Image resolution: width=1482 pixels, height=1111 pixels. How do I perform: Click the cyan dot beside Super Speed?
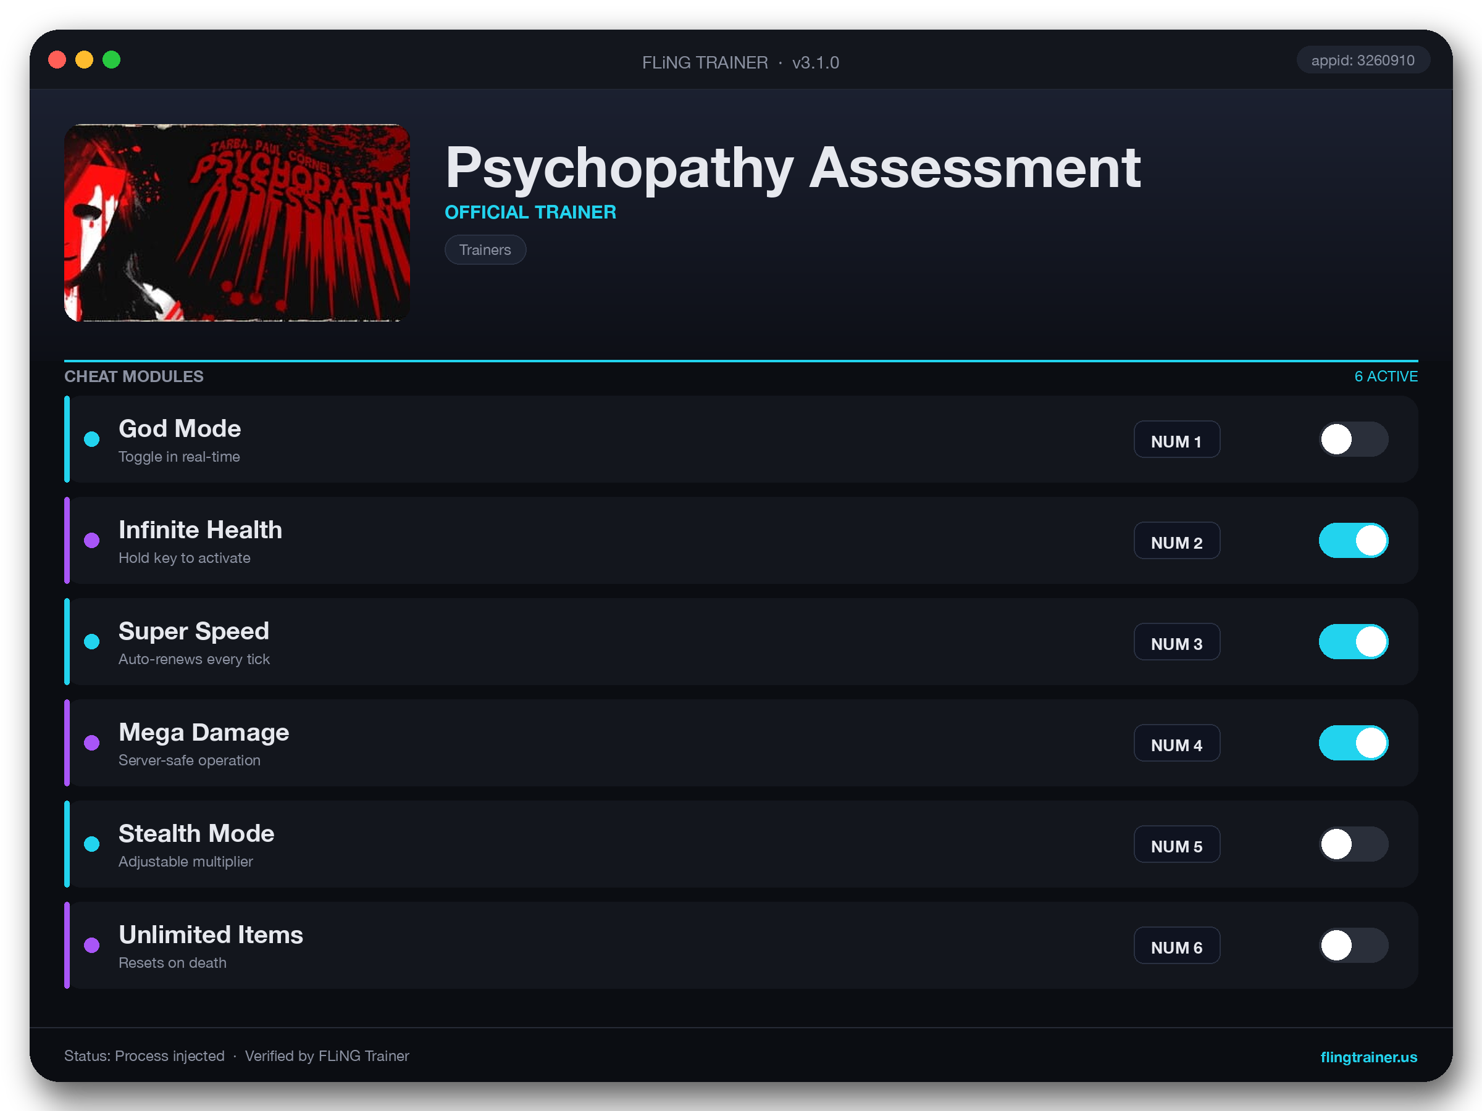(92, 641)
